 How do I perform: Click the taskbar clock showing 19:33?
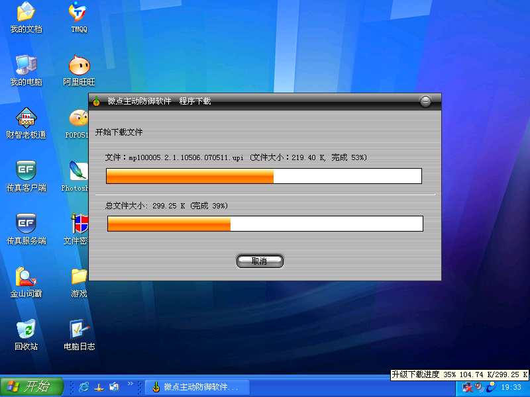click(511, 388)
